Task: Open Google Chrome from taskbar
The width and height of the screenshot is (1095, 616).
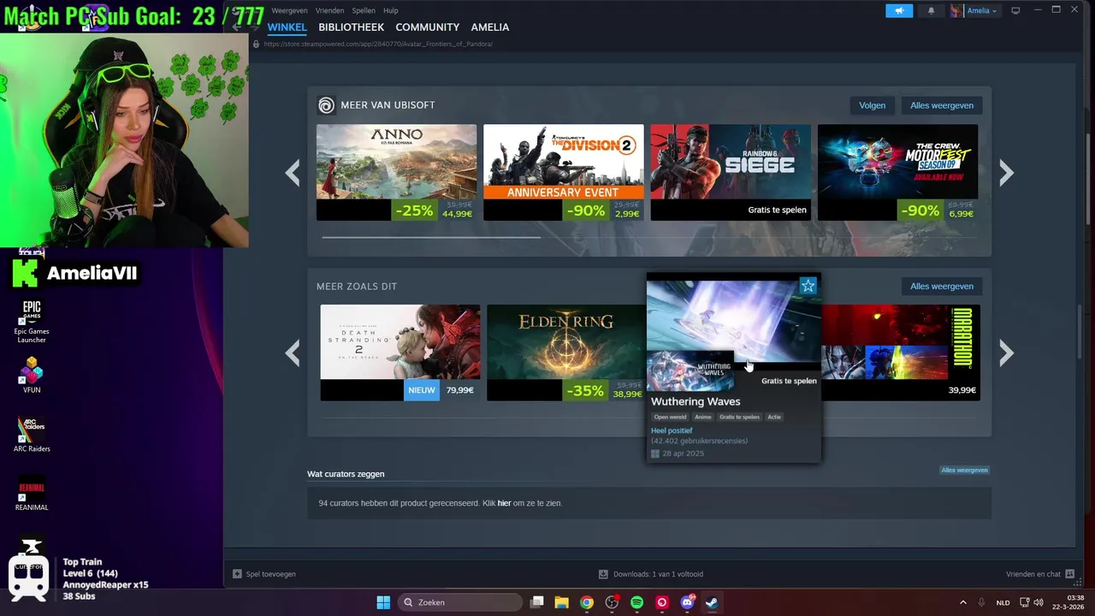Action: click(x=586, y=602)
